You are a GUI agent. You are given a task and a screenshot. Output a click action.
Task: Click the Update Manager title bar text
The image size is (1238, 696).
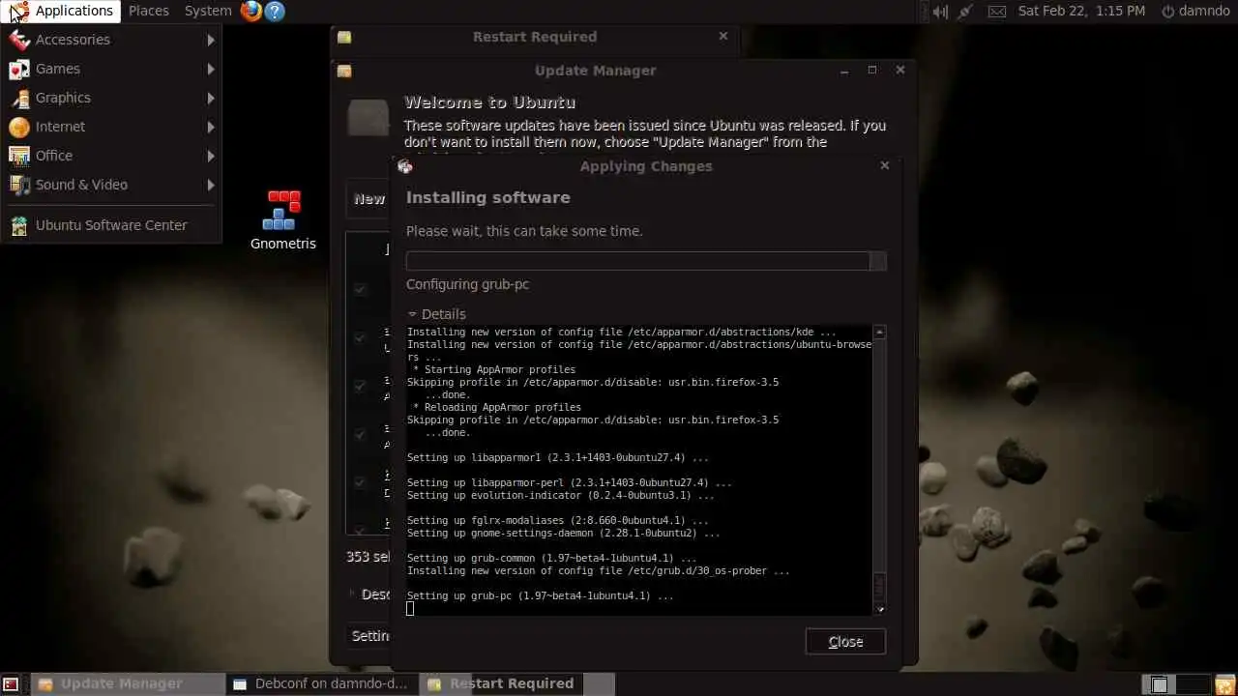[x=595, y=71]
